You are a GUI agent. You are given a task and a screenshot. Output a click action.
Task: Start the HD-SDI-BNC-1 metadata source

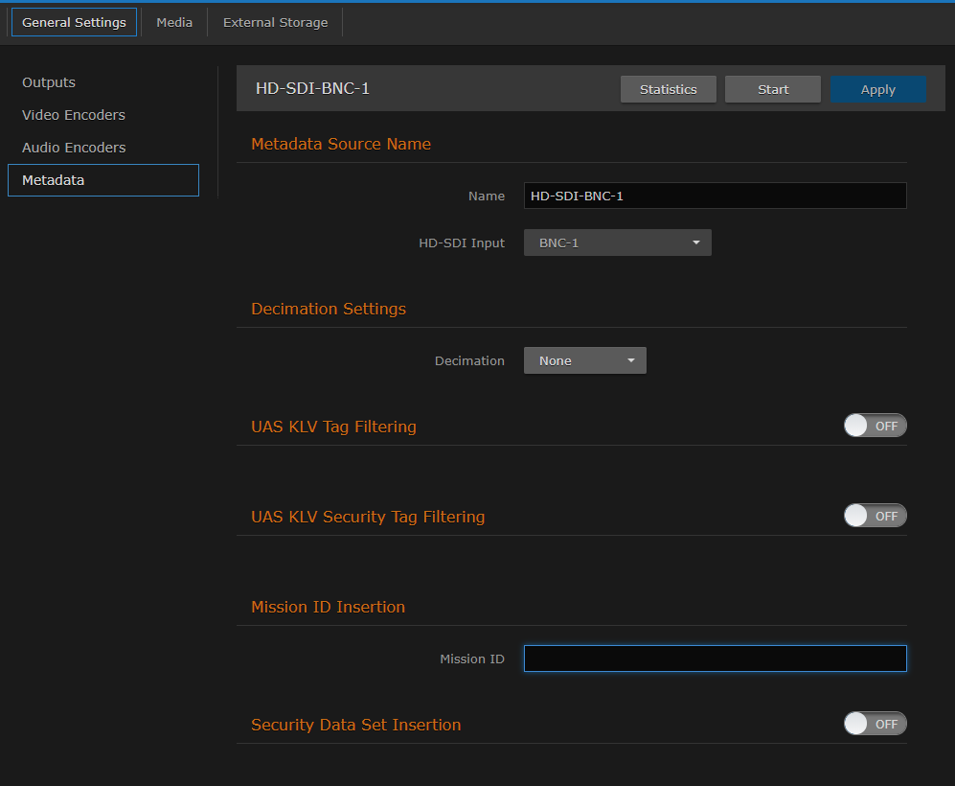[772, 88]
